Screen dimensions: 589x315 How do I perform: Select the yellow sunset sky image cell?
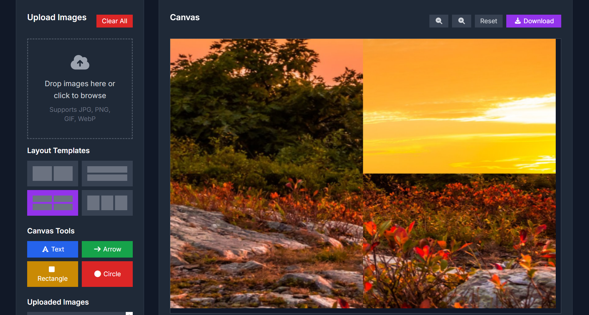click(459, 106)
